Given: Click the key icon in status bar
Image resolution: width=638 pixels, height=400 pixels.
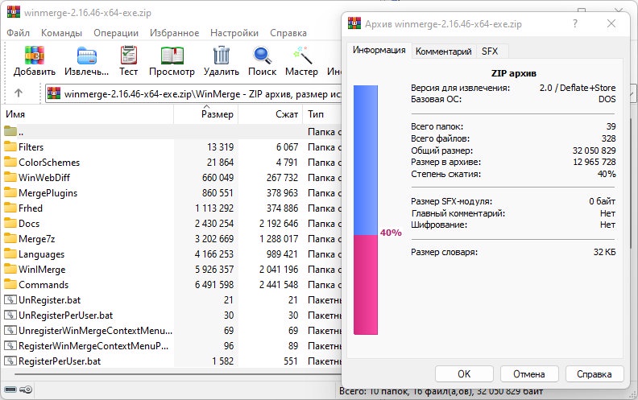Looking at the screenshot, I should [26, 390].
